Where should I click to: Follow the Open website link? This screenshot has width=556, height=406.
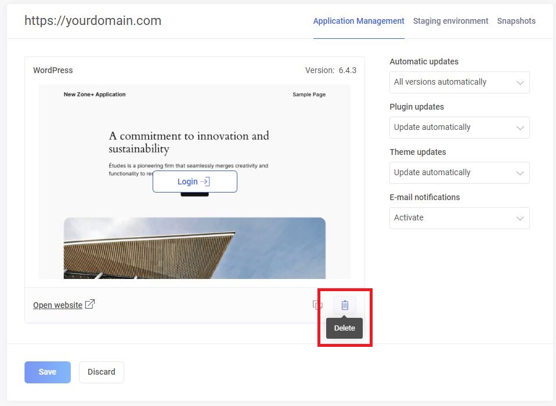(x=57, y=305)
